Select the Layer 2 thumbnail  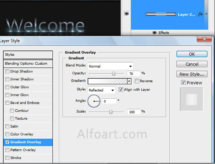[161, 14]
